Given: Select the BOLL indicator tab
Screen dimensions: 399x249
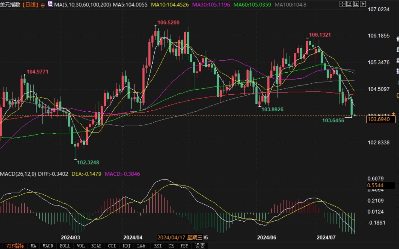Looking at the screenshot, I should (x=65, y=246).
